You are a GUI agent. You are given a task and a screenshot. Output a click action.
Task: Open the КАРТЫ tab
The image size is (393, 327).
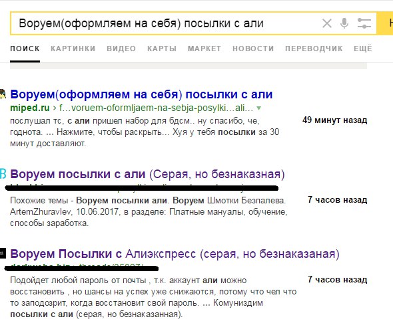click(x=162, y=49)
